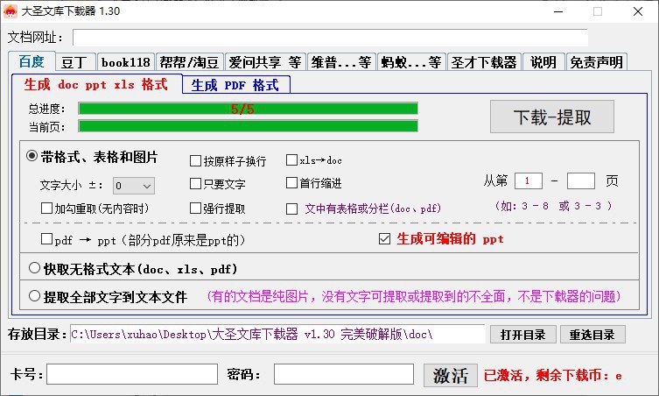Viewport: 659px width, 396px height.
Task: Click the 存放目录 path field
Action: pyautogui.click(x=277, y=334)
